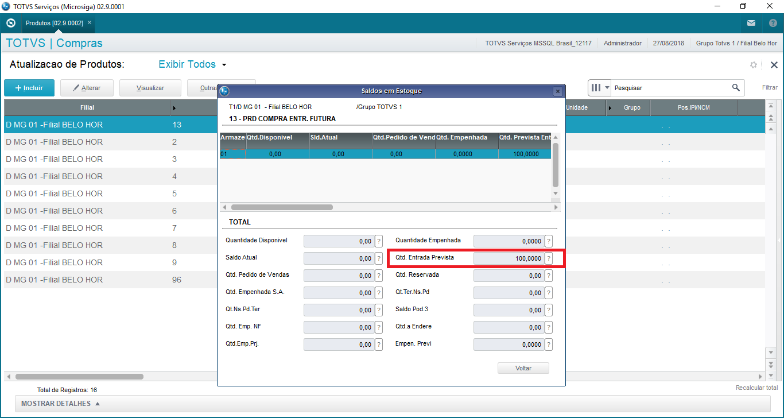784x418 pixels.
Task: Click the magnifier icon in Pesquisar box
Action: (736, 88)
